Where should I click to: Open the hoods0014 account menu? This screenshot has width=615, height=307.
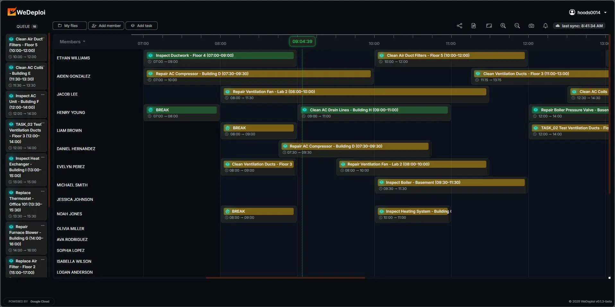(588, 13)
